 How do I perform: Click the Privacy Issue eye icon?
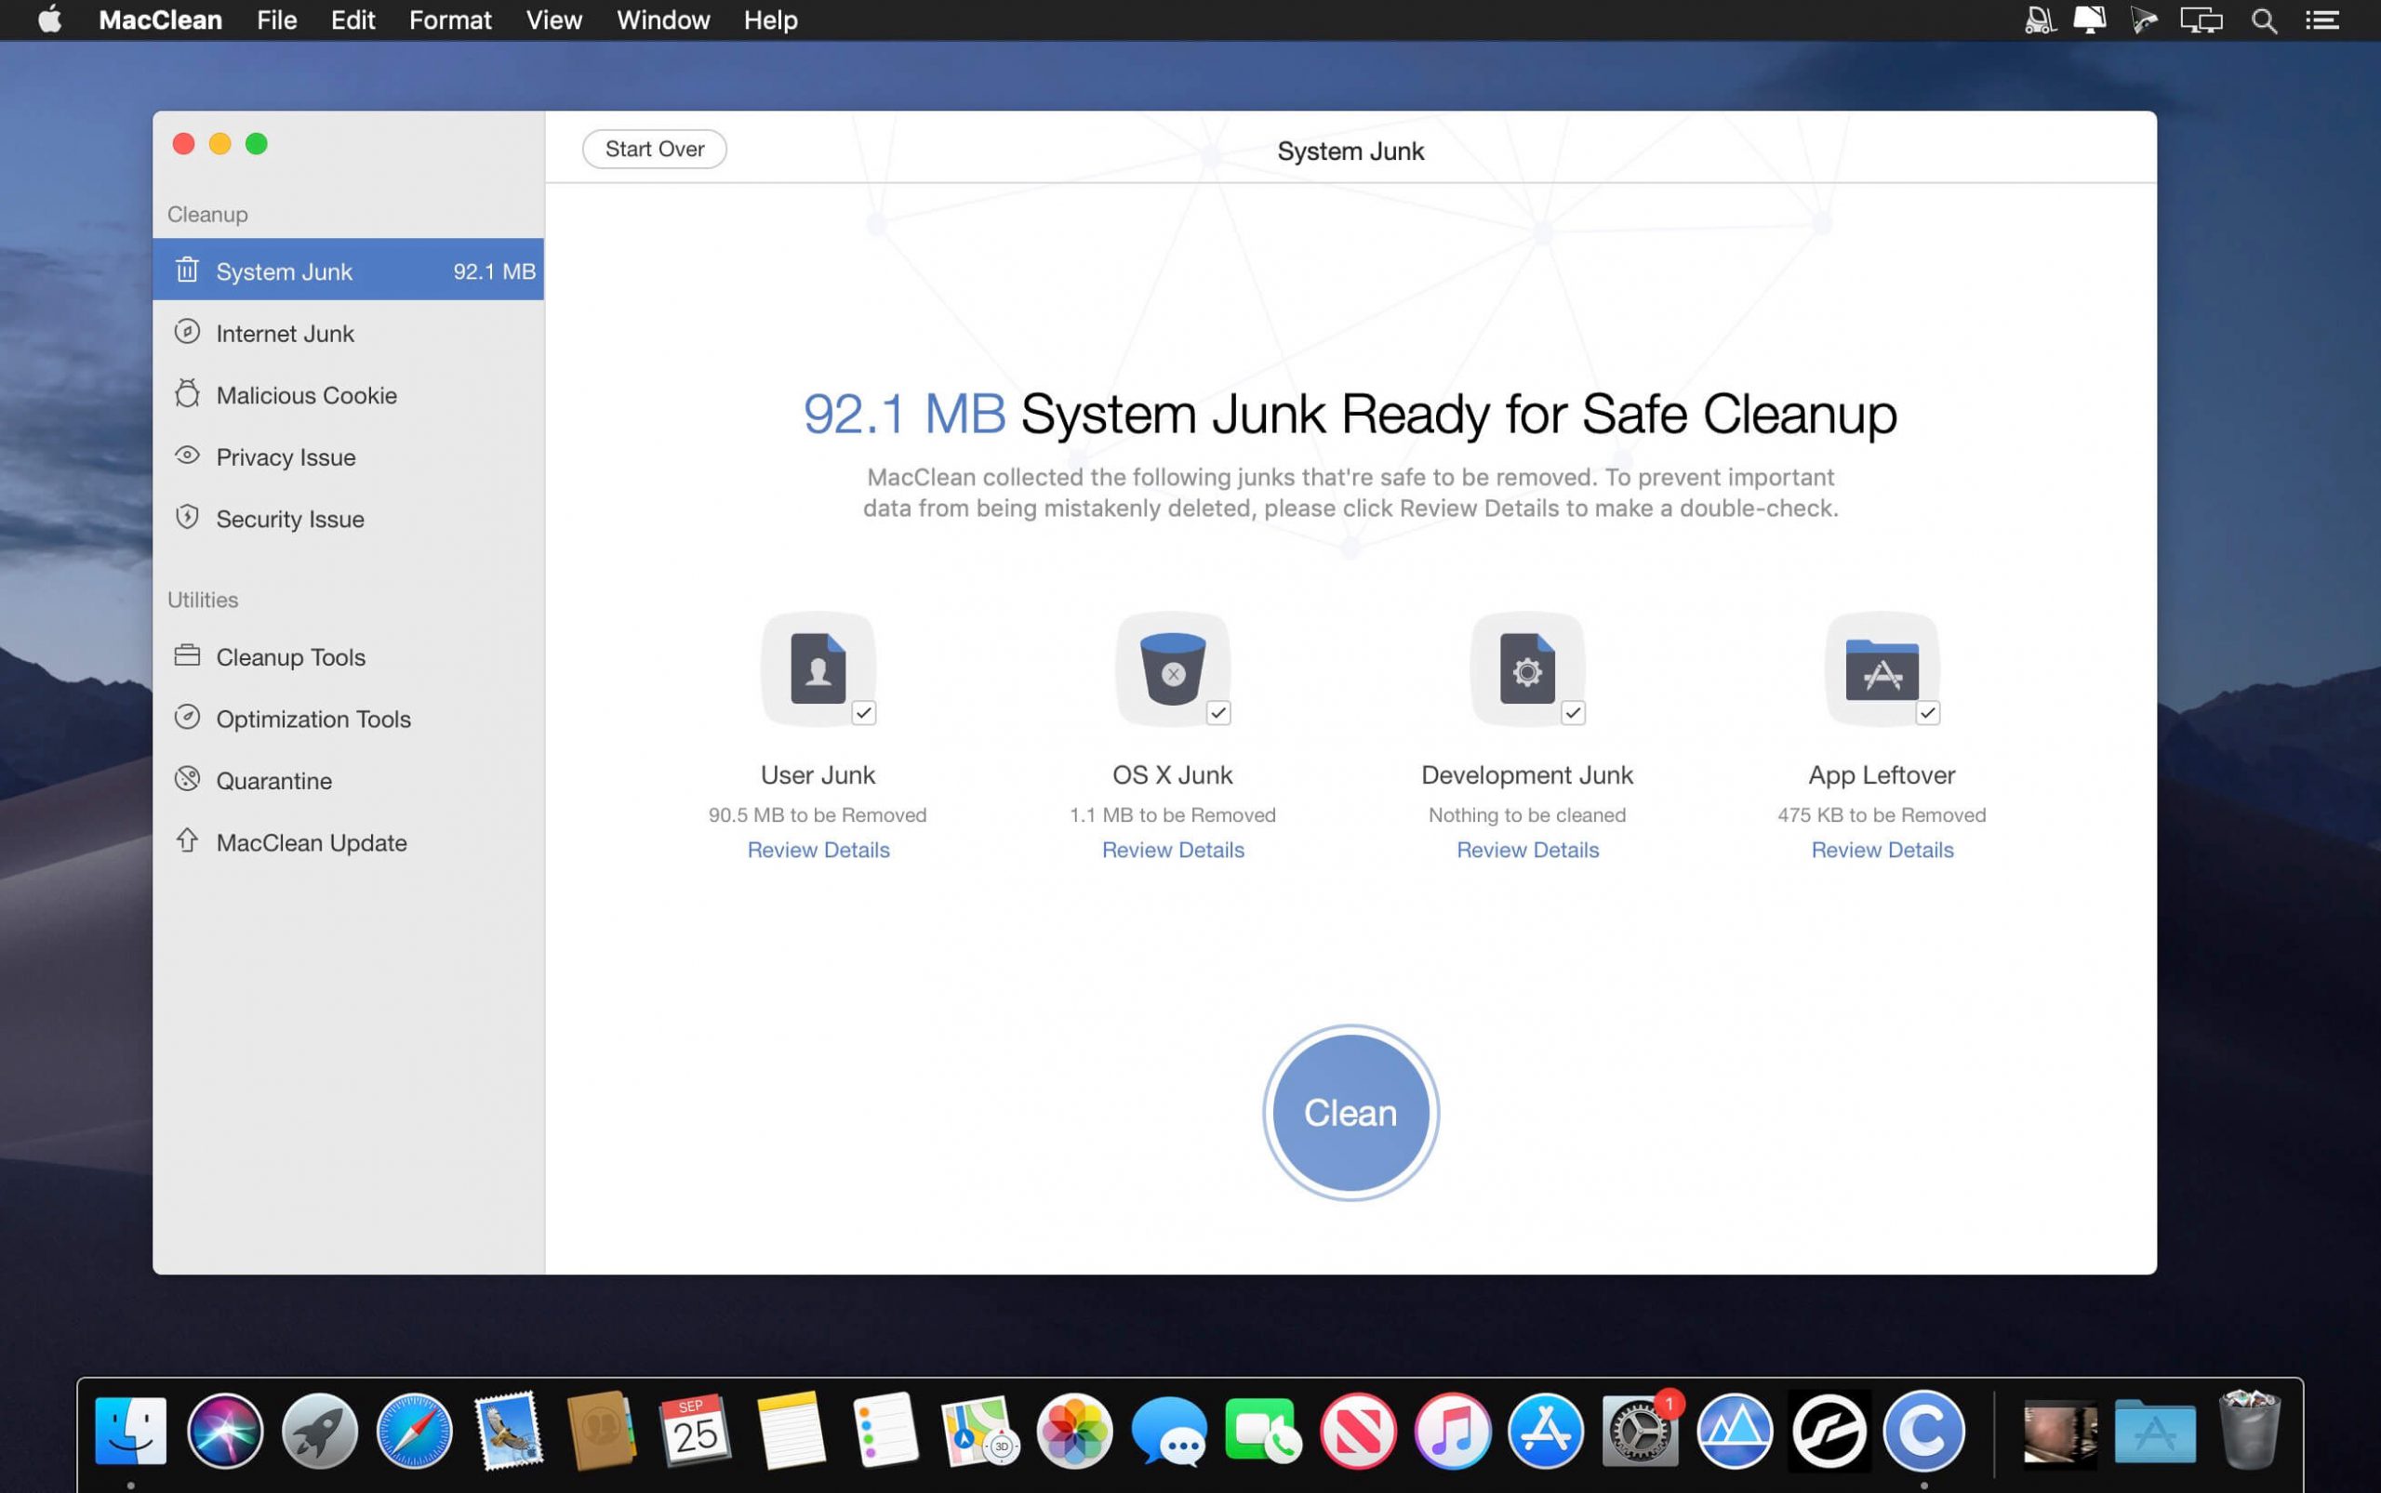pos(187,456)
